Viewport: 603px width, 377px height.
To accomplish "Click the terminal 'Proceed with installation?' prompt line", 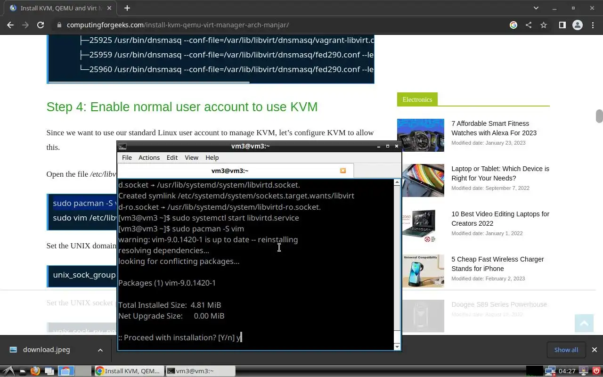I will [x=179, y=337].
